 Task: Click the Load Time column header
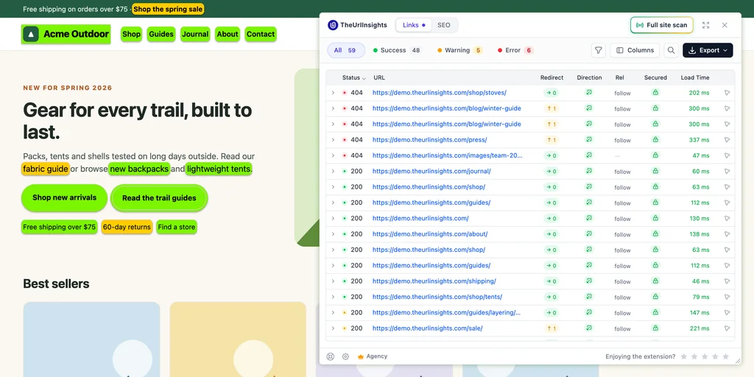click(695, 77)
